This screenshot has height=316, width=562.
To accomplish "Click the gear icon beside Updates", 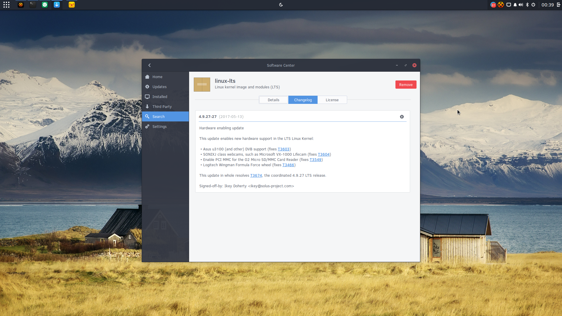I will click(x=147, y=87).
